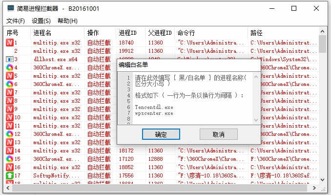Image resolution: width=331 pixels, height=195 pixels.
Task: Click the dllhost icon in row 3
Action: coord(9,59)
